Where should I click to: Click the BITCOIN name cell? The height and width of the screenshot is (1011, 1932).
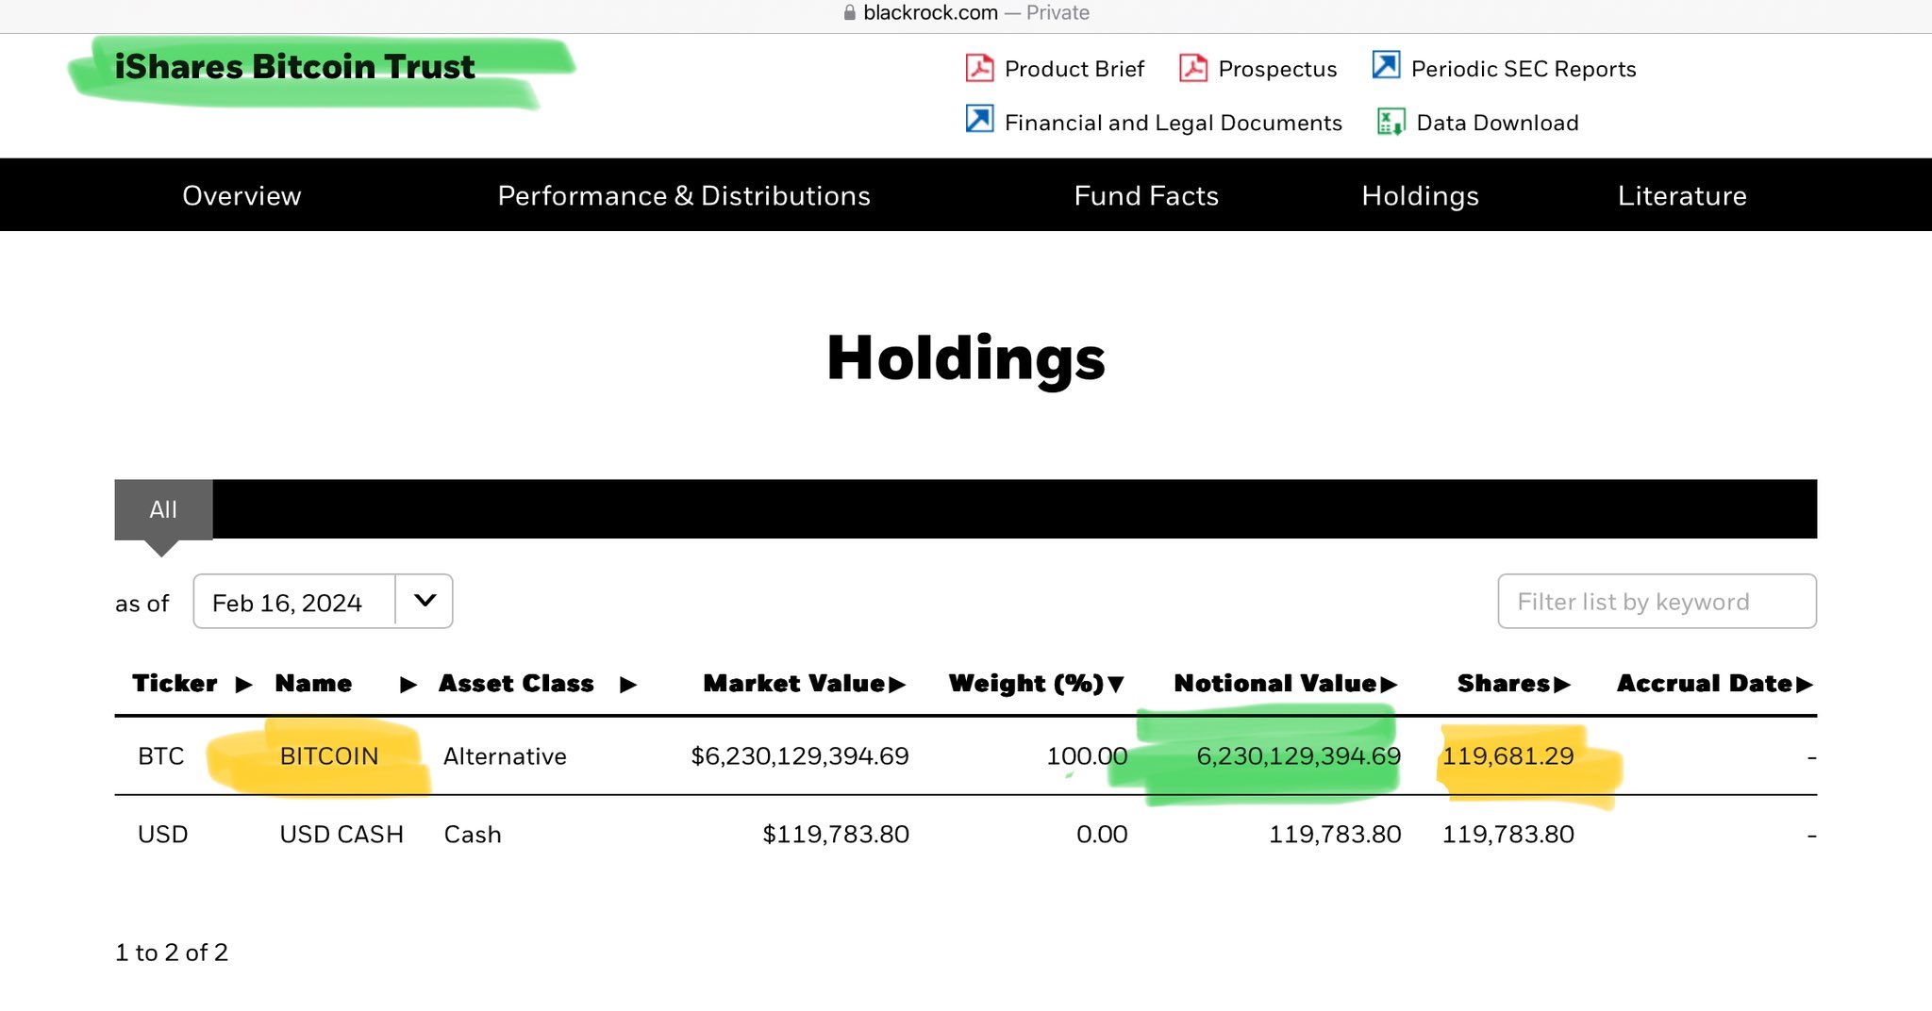329,756
